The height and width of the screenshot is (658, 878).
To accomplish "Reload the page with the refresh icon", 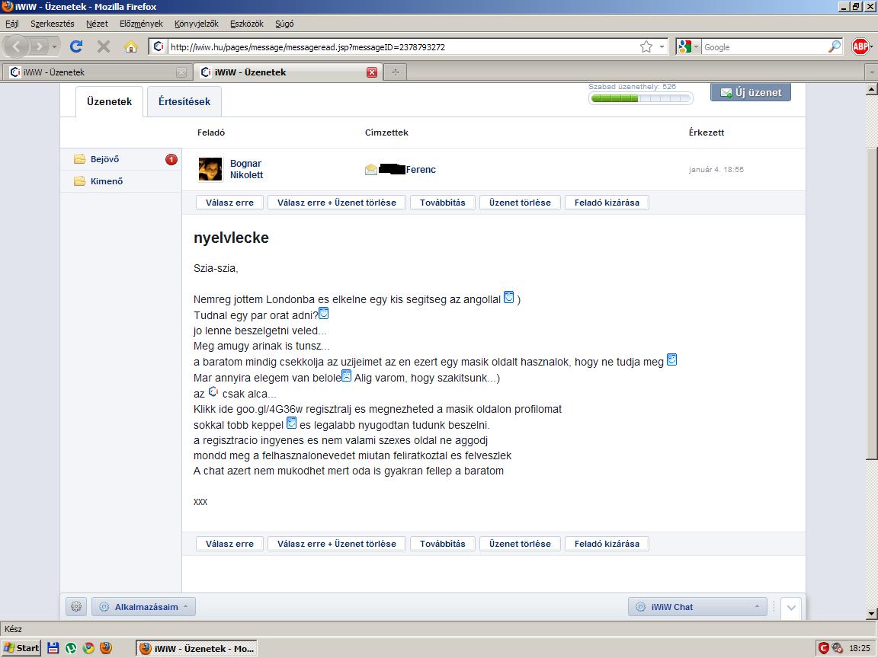I will point(76,46).
